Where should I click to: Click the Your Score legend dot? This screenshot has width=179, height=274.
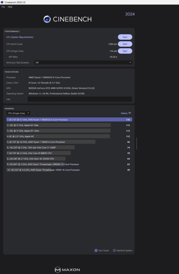point(96,250)
